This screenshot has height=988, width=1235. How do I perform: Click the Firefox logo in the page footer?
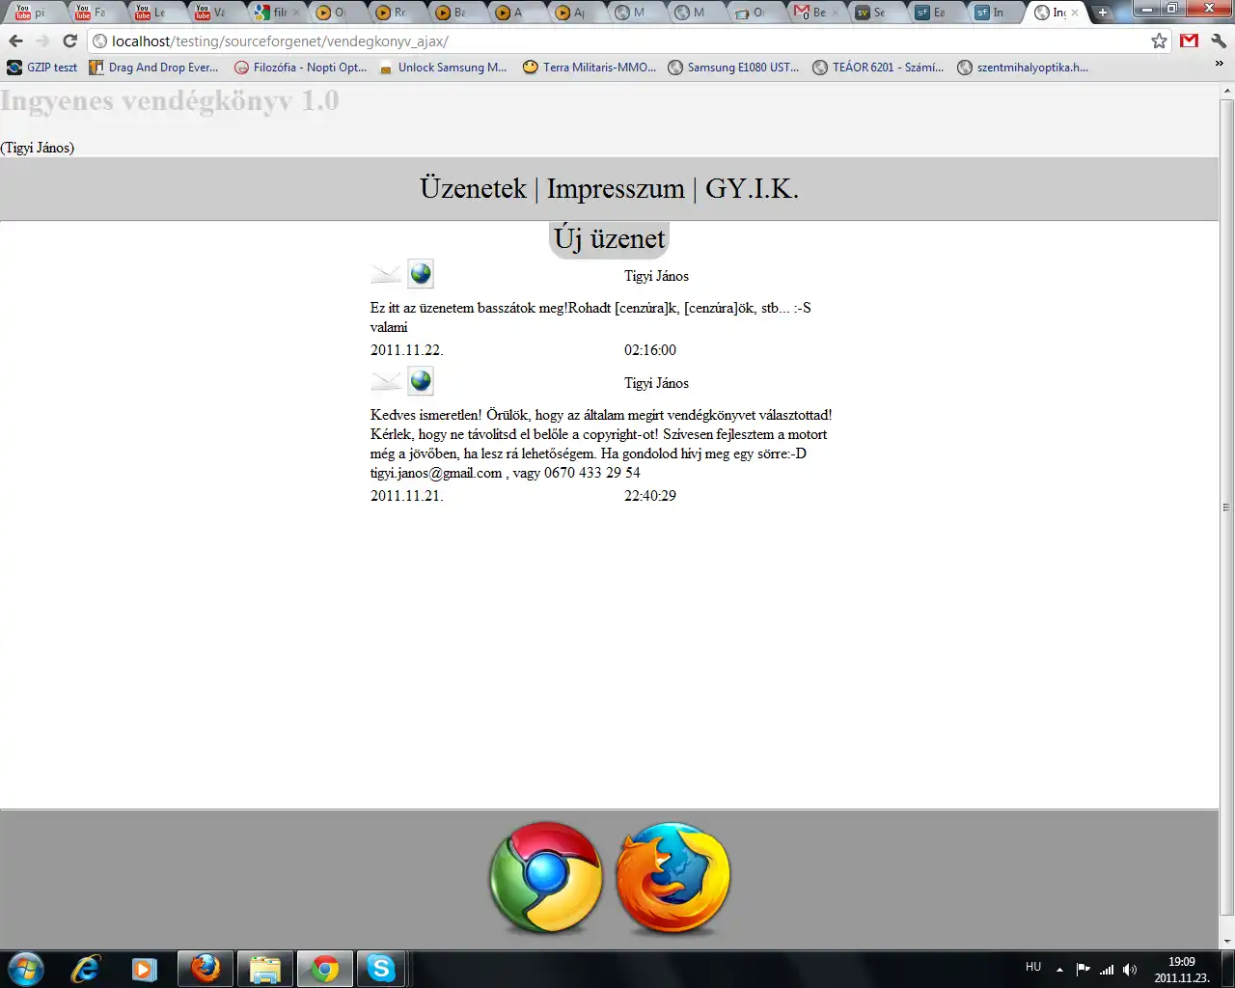(x=673, y=877)
